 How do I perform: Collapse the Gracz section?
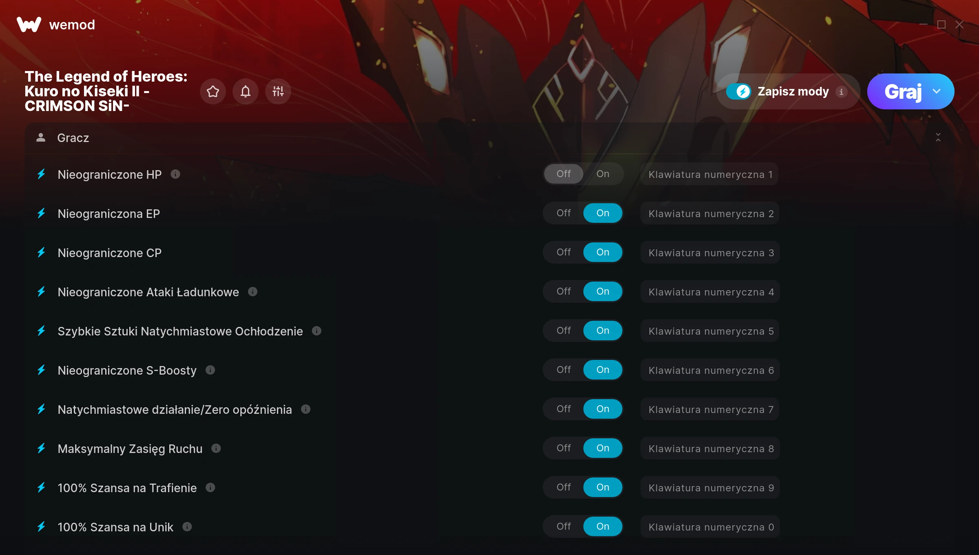pyautogui.click(x=938, y=138)
